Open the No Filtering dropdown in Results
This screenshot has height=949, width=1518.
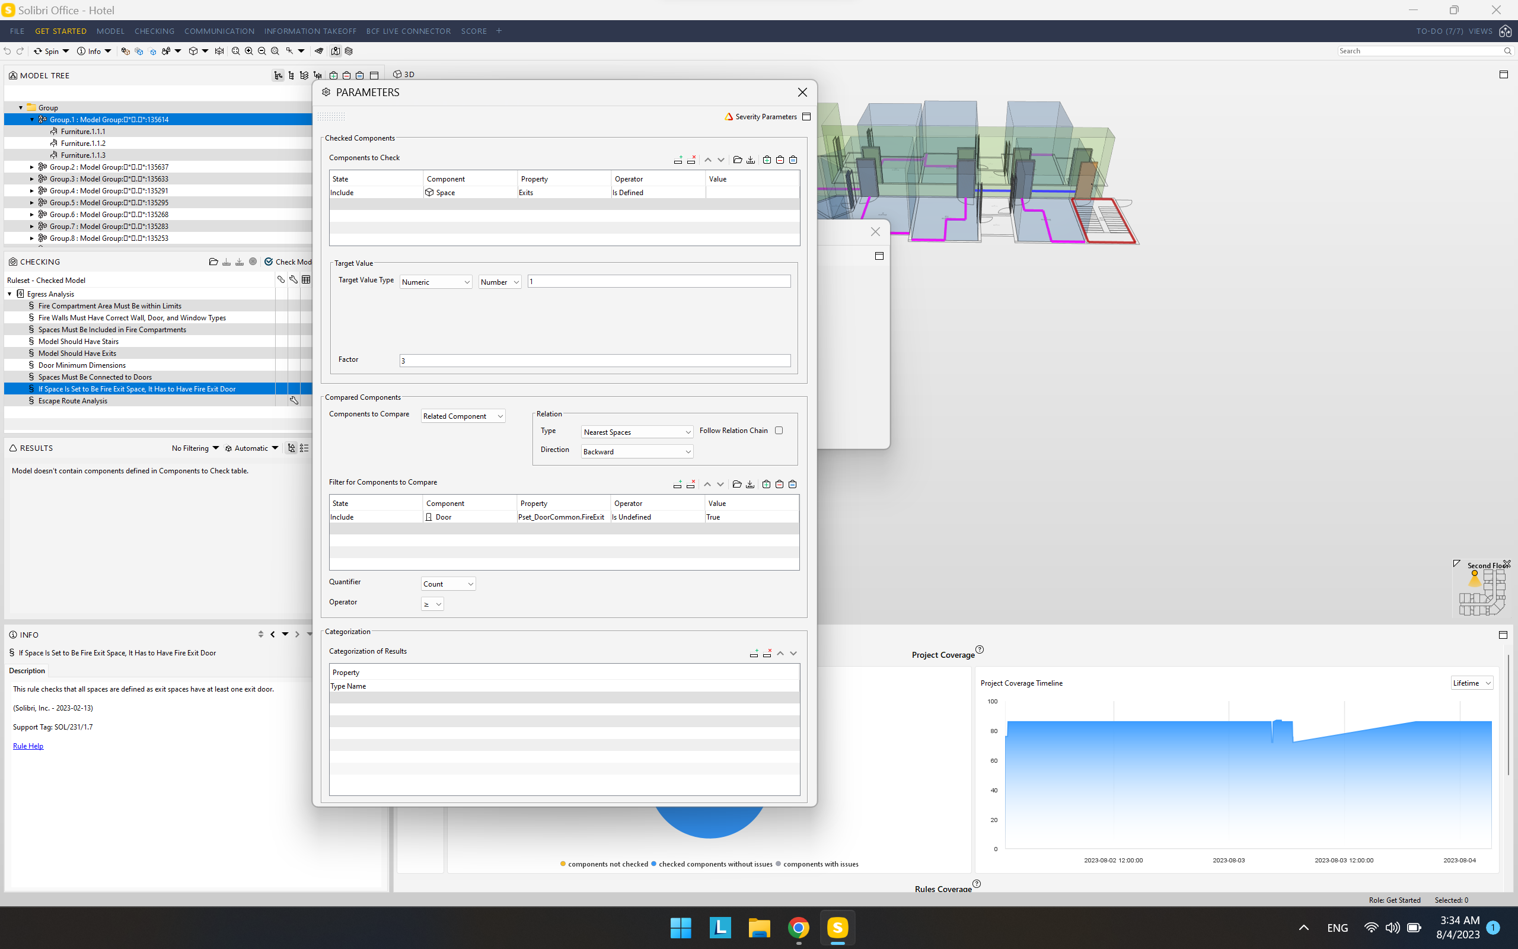click(x=195, y=448)
